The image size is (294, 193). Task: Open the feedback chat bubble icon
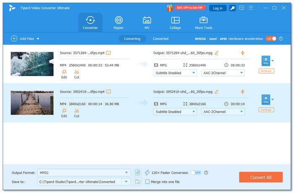point(241,8)
